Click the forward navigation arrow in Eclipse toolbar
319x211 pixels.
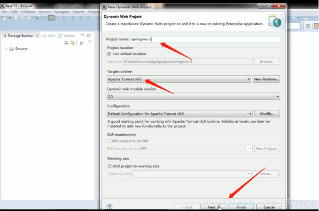(x=293, y=18)
